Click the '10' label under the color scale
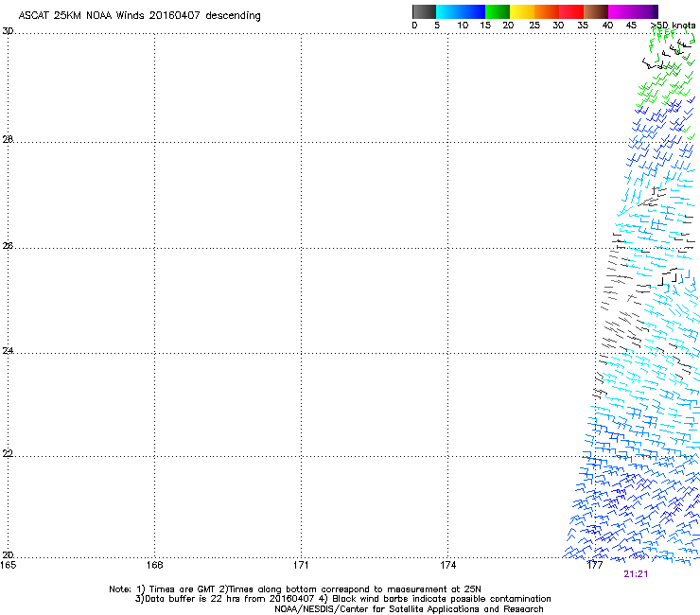This screenshot has width=700, height=615. tap(463, 26)
